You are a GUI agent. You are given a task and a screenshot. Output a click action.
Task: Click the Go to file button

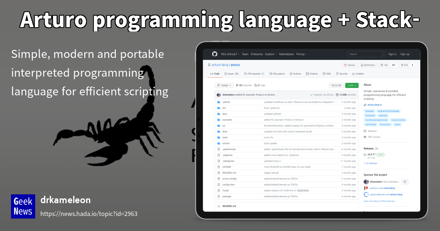click(336, 85)
